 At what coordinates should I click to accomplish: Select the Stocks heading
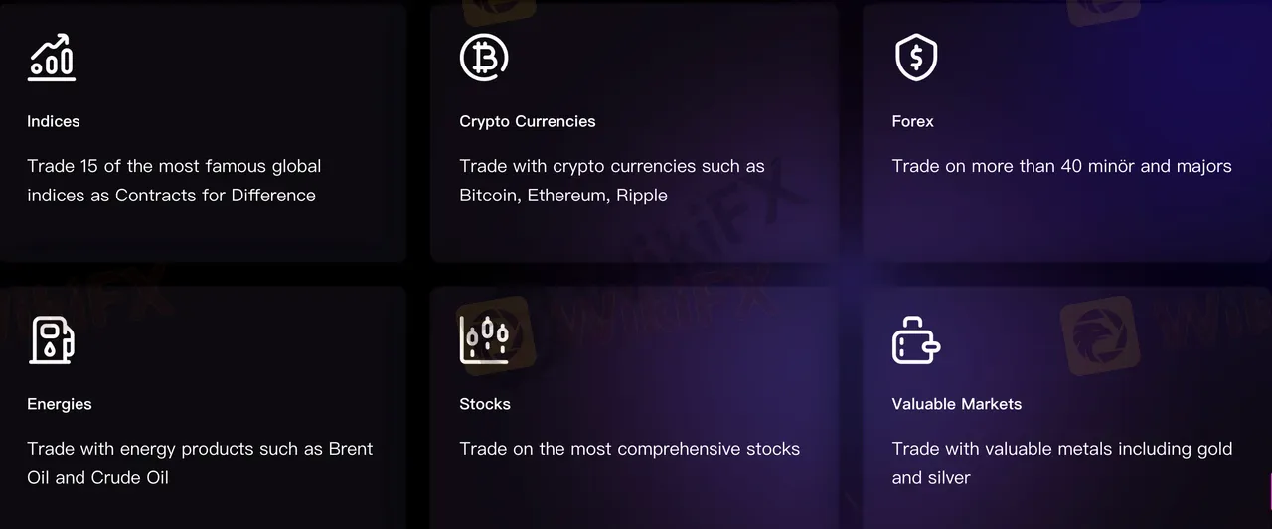(485, 404)
